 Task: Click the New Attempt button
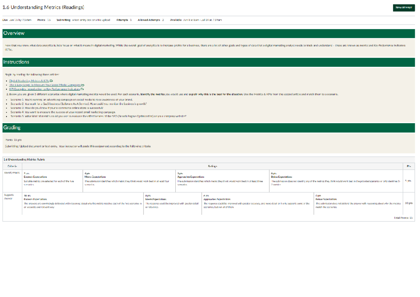tap(404, 7)
